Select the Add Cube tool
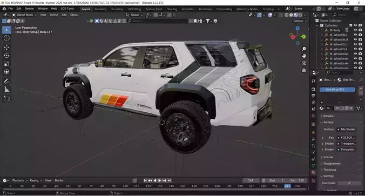This screenshot has height=196, width=365. point(6,99)
